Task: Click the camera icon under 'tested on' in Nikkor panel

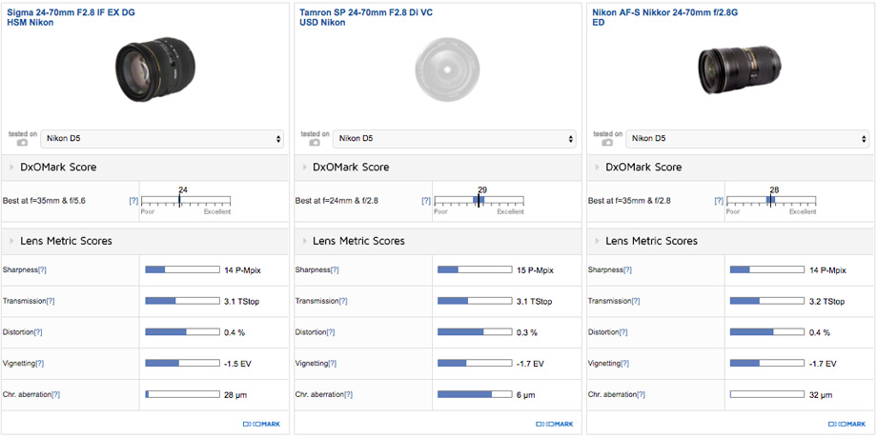Action: (607, 143)
